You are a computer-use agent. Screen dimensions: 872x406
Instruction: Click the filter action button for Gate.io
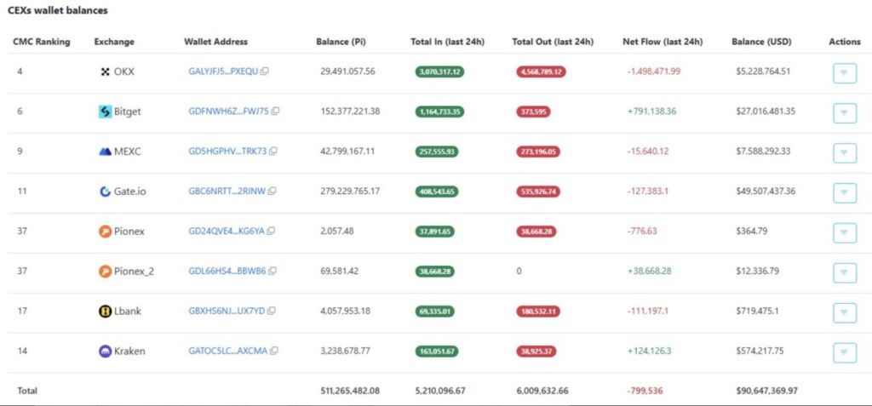[x=843, y=193]
